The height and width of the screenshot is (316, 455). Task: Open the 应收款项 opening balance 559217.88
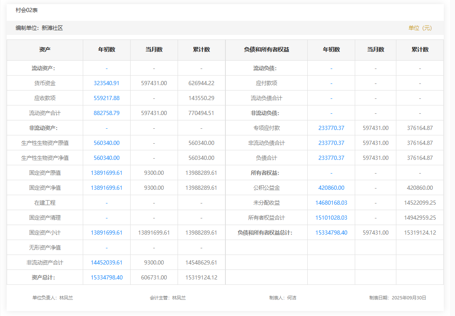coord(106,98)
